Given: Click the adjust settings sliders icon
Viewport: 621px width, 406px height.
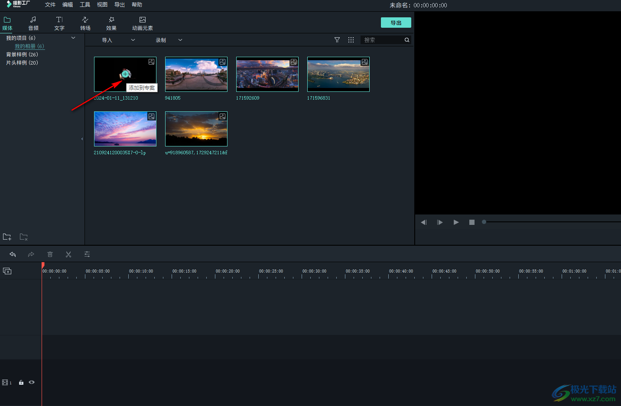Looking at the screenshot, I should (87, 254).
